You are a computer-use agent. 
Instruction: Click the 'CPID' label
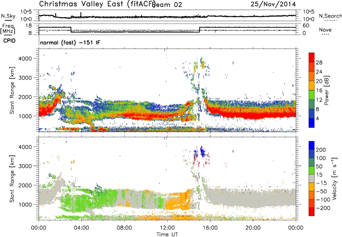click(x=9, y=41)
